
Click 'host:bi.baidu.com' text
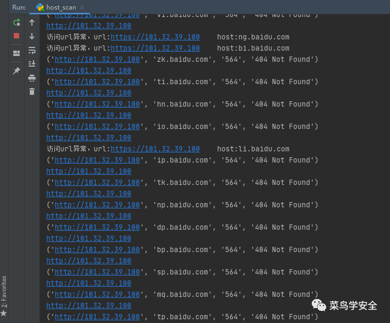point(253,49)
